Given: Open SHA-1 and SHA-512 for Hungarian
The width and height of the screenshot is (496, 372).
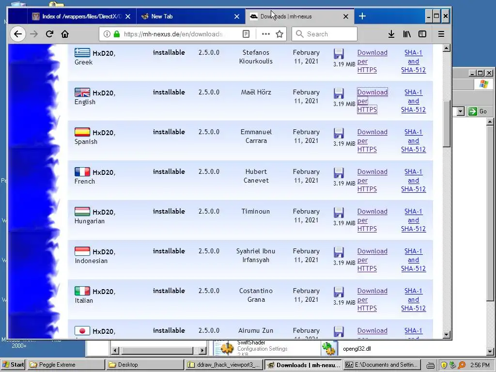Looking at the screenshot, I should pyautogui.click(x=414, y=220).
